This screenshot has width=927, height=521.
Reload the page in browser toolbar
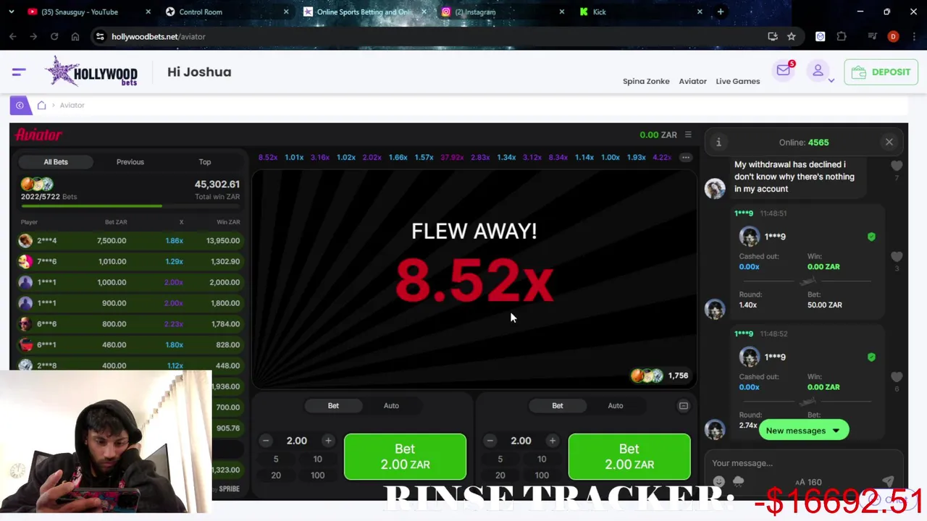tap(54, 36)
